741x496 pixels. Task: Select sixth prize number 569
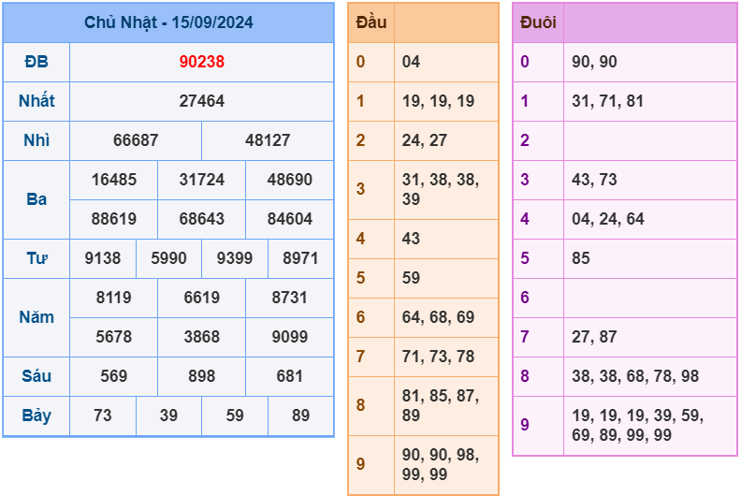pos(114,376)
